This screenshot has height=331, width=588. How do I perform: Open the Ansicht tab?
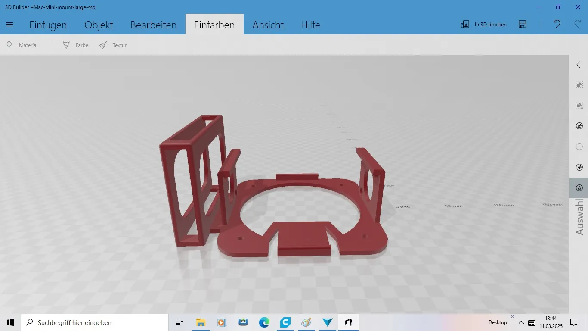[268, 25]
